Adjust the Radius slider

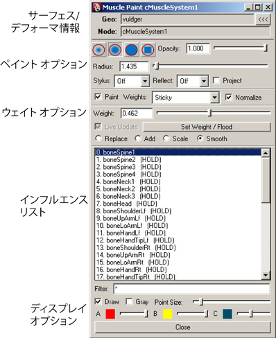(210, 66)
